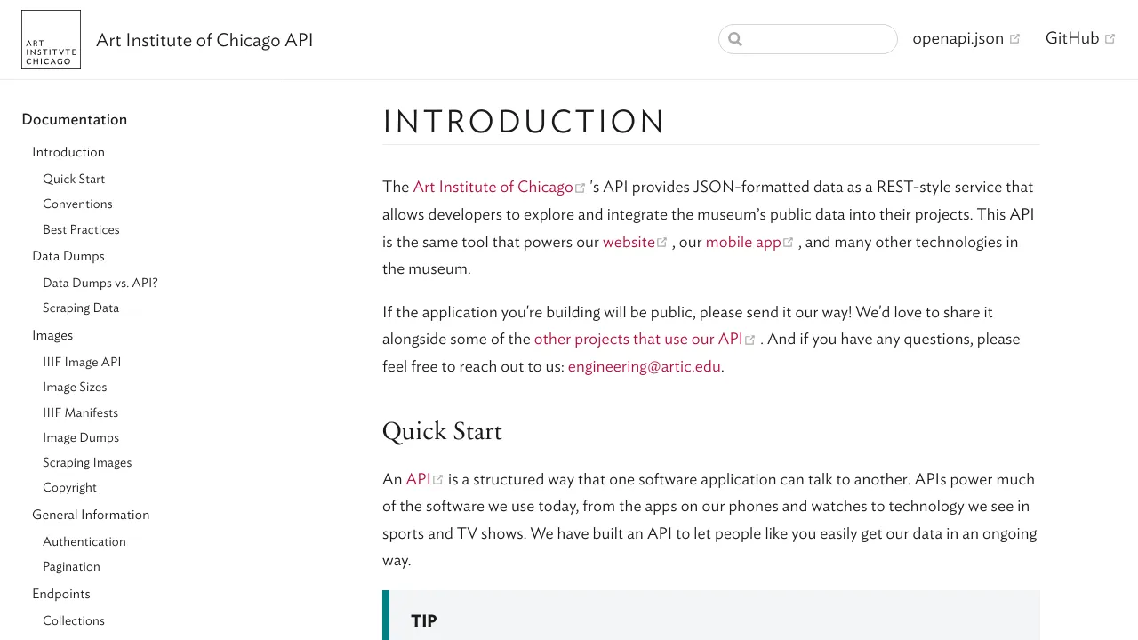The image size is (1138, 640).
Task: Click external-link icon beside openapi.json
Action: tap(1014, 39)
